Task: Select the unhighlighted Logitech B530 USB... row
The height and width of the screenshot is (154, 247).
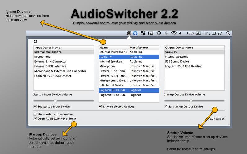Action: click(129, 95)
